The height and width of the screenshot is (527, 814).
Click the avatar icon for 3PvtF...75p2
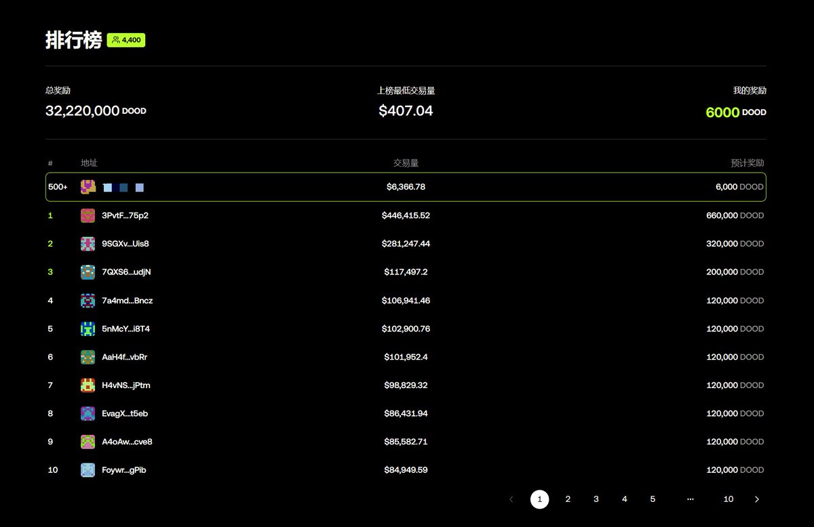pyautogui.click(x=88, y=215)
